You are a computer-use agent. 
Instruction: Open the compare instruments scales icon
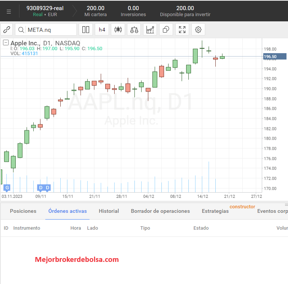coord(134,29)
